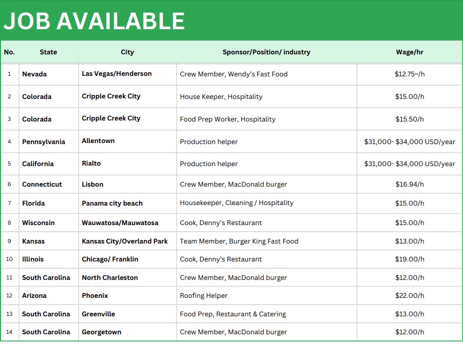The height and width of the screenshot is (363, 463).
Task: Select the City column header
Action: [x=127, y=52]
